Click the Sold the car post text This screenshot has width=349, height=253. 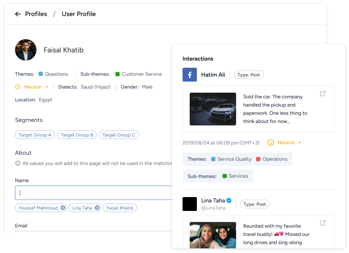(275, 109)
